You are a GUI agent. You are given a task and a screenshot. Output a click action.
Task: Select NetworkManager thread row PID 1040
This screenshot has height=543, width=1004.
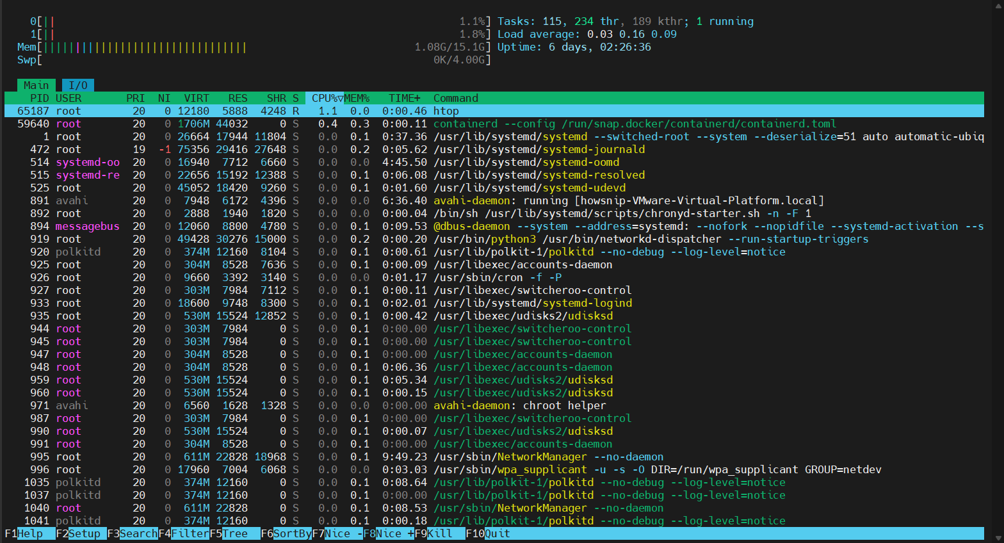click(494, 508)
